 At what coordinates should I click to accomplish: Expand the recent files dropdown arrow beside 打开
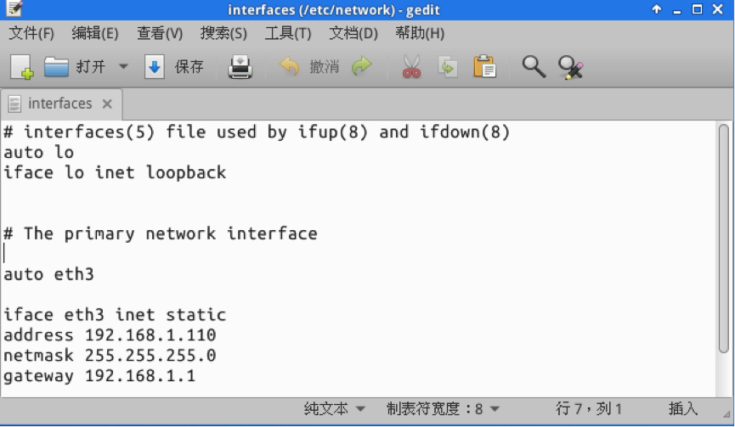(x=123, y=66)
